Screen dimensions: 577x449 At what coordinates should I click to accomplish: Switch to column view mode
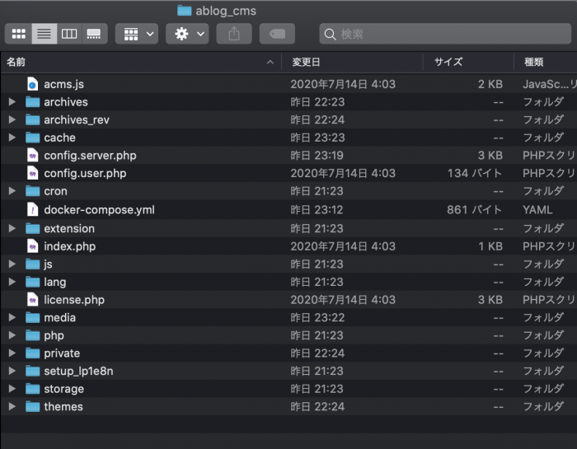[x=69, y=34]
